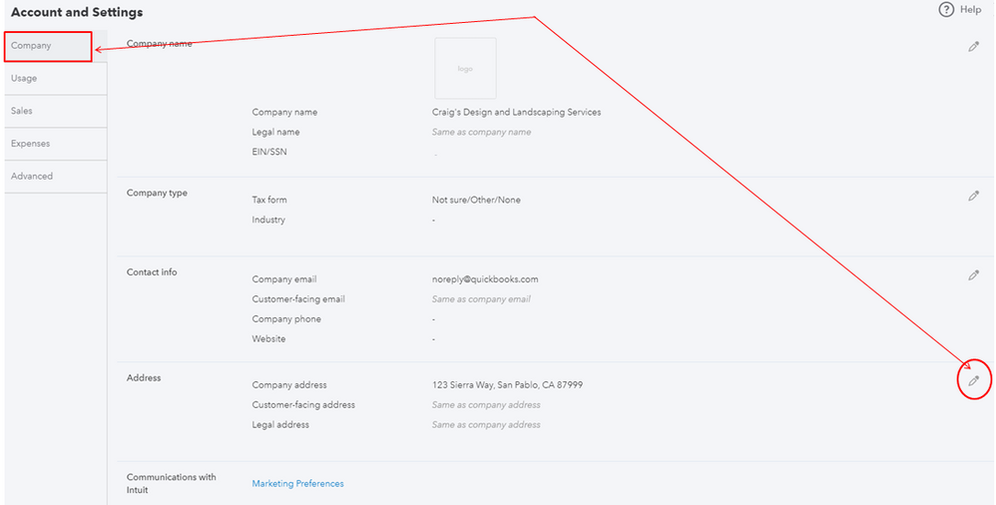Edit Contact info using pencil icon
The image size is (996, 505).
973,275
